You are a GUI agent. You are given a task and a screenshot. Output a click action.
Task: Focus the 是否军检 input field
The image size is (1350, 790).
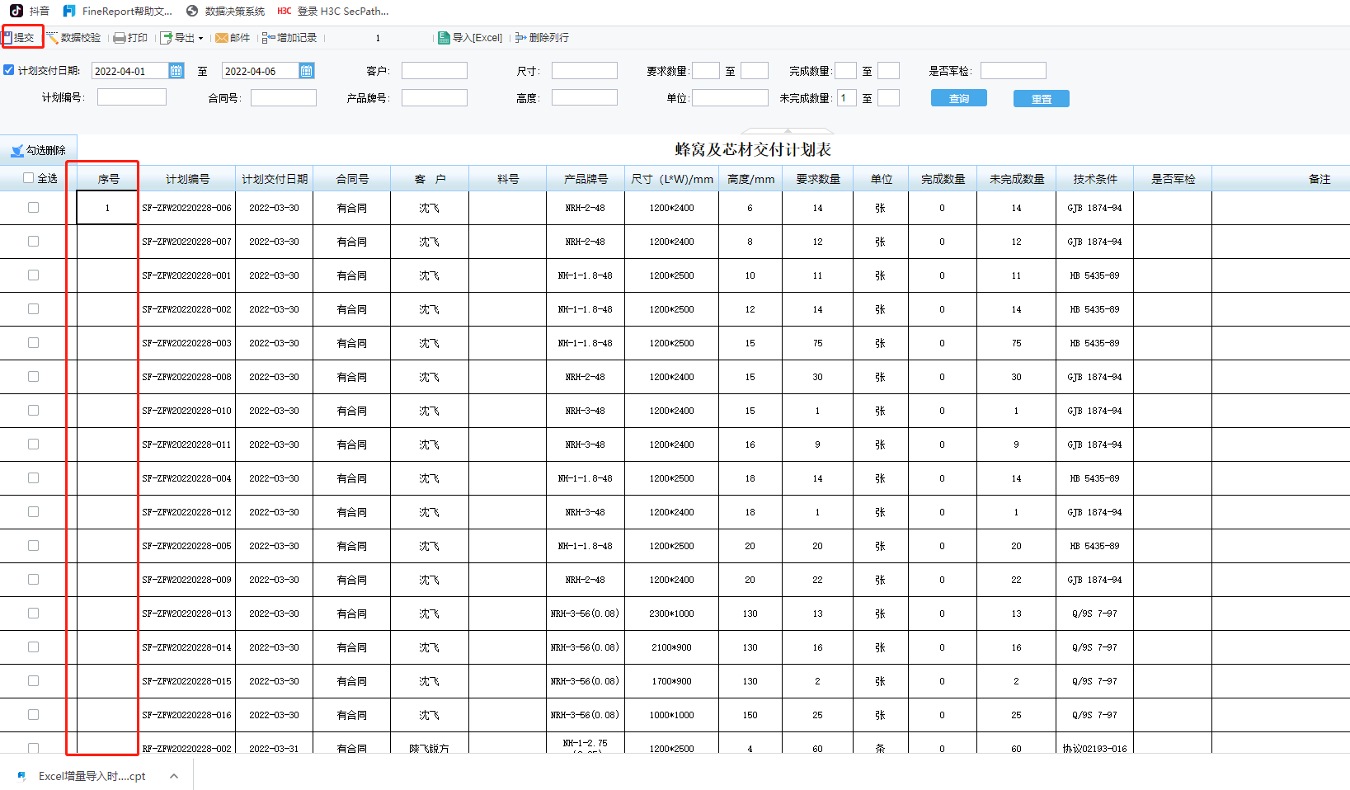pyautogui.click(x=1014, y=71)
